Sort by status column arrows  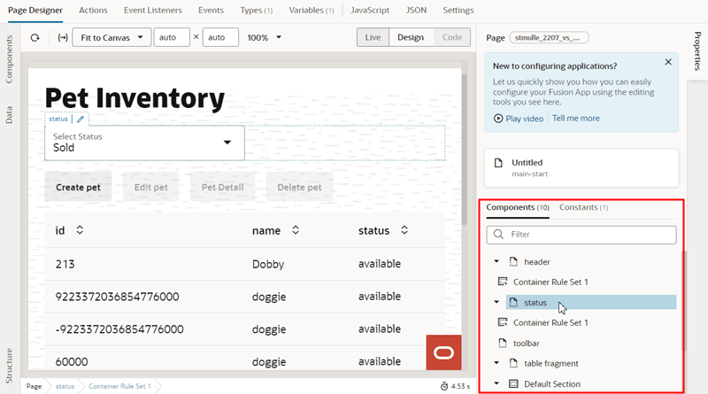[x=404, y=230]
